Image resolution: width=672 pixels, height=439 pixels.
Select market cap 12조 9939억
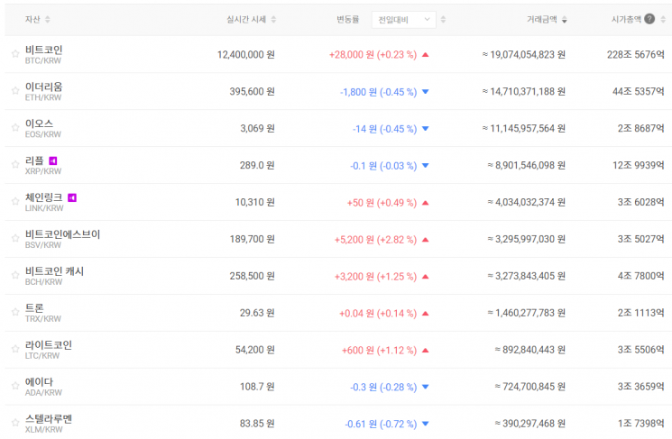[639, 165]
